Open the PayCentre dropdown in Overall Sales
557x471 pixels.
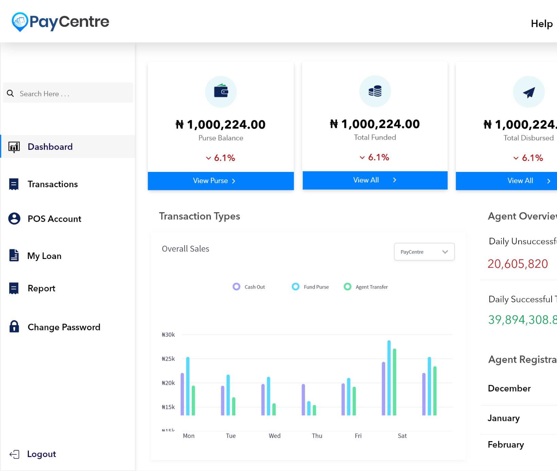[x=424, y=252]
